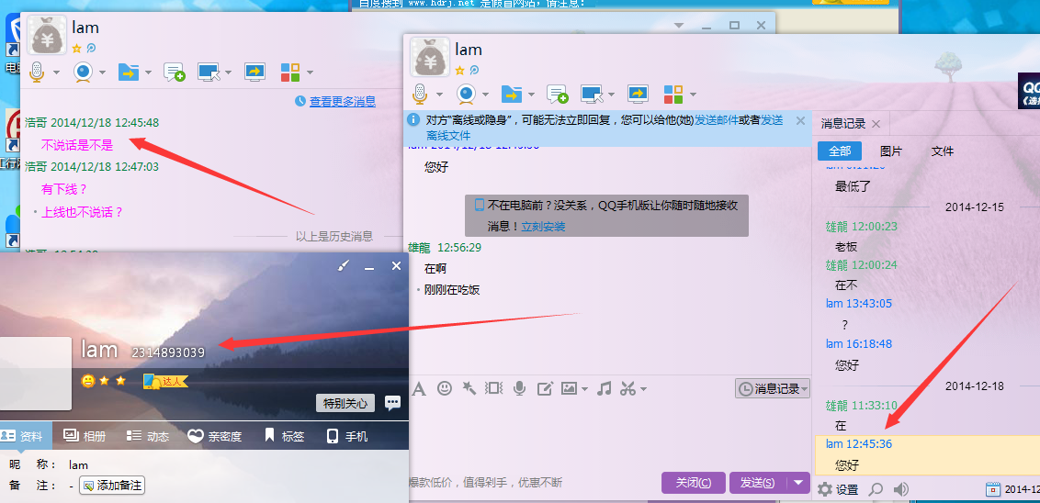Expand voice call options in front window
Image resolution: width=1040 pixels, height=503 pixels.
(x=439, y=95)
